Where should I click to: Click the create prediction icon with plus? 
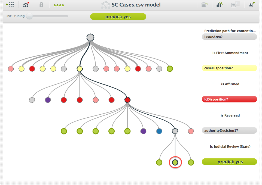coord(251,5)
